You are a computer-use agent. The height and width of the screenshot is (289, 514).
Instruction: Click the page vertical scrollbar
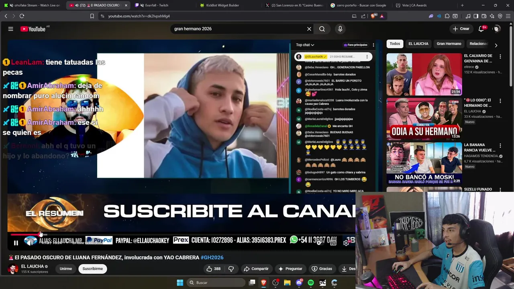pos(511,56)
